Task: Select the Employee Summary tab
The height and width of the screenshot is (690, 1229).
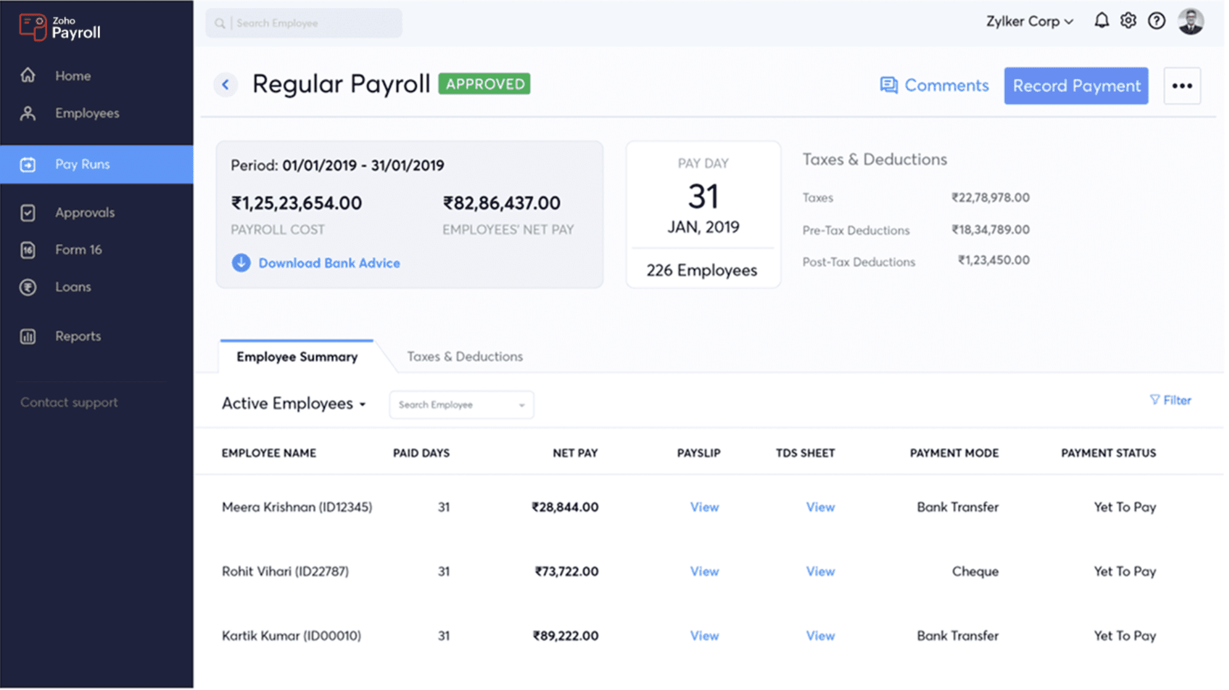Action: [297, 357]
